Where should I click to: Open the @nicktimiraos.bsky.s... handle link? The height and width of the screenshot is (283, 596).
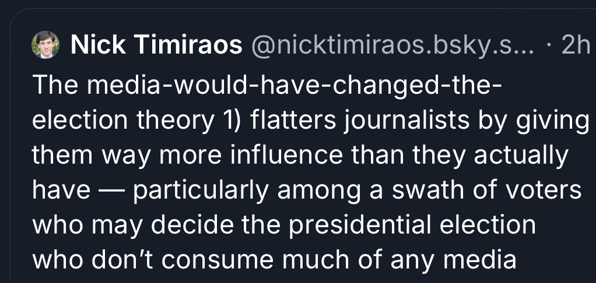[x=391, y=46]
